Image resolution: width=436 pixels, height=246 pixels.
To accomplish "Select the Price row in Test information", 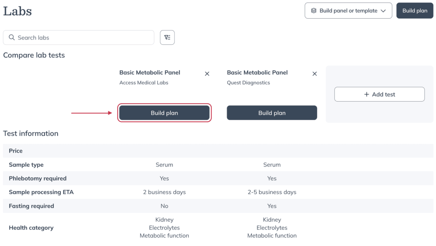I will click(218, 151).
